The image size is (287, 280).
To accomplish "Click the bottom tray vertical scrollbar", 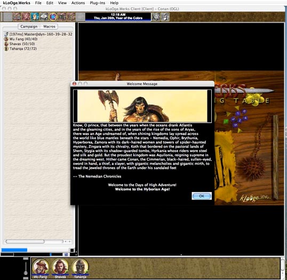I will pyautogui.click(x=283, y=268).
